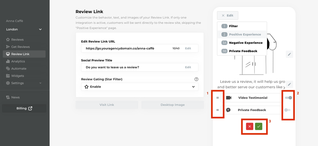Enable the Private Feedback toggle
Image resolution: width=318 pixels, height=146 pixels.
click(287, 110)
